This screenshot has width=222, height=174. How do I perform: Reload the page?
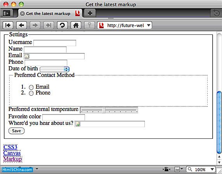click(x=62, y=26)
